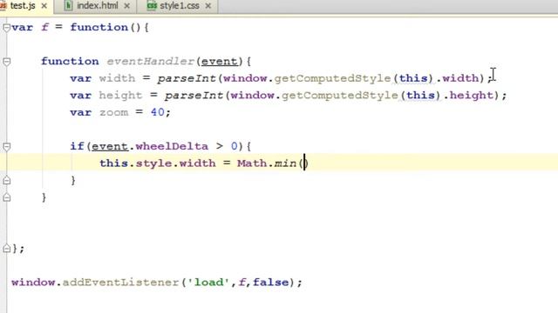Viewport: 558px width, 313px height.
Task: Click 'wheelDelta' in the if condition
Action: point(172,146)
